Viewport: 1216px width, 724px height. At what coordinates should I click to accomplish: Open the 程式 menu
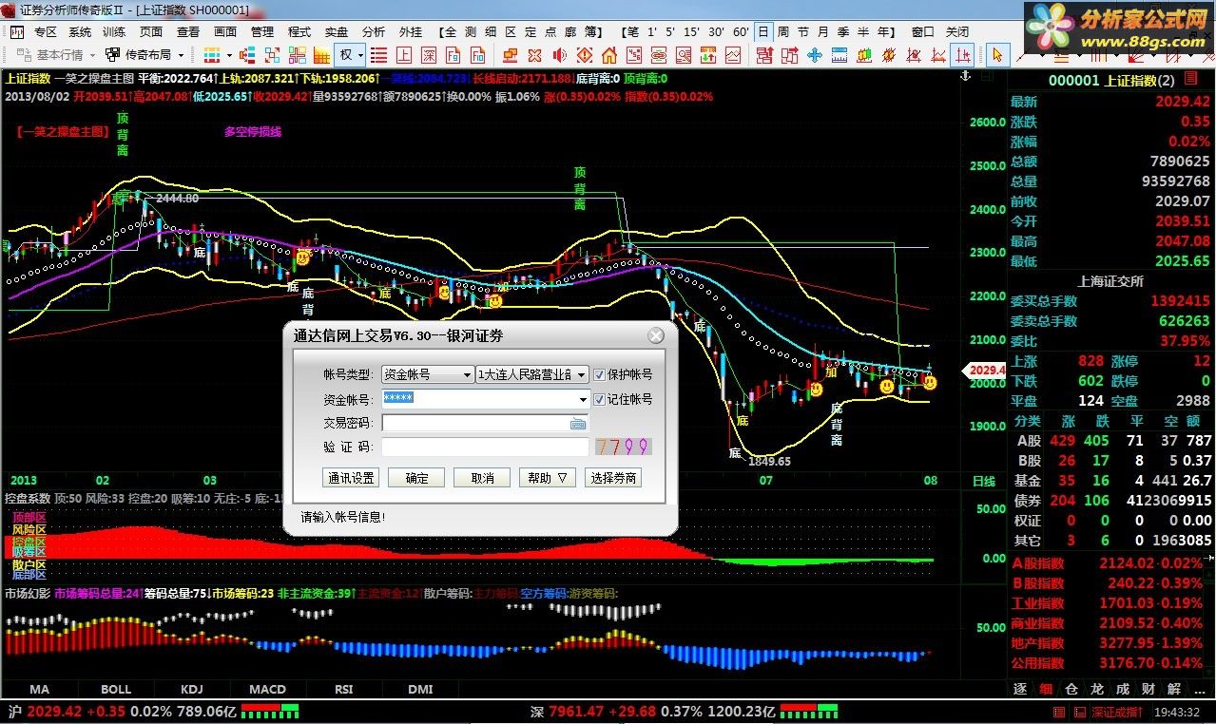click(299, 31)
